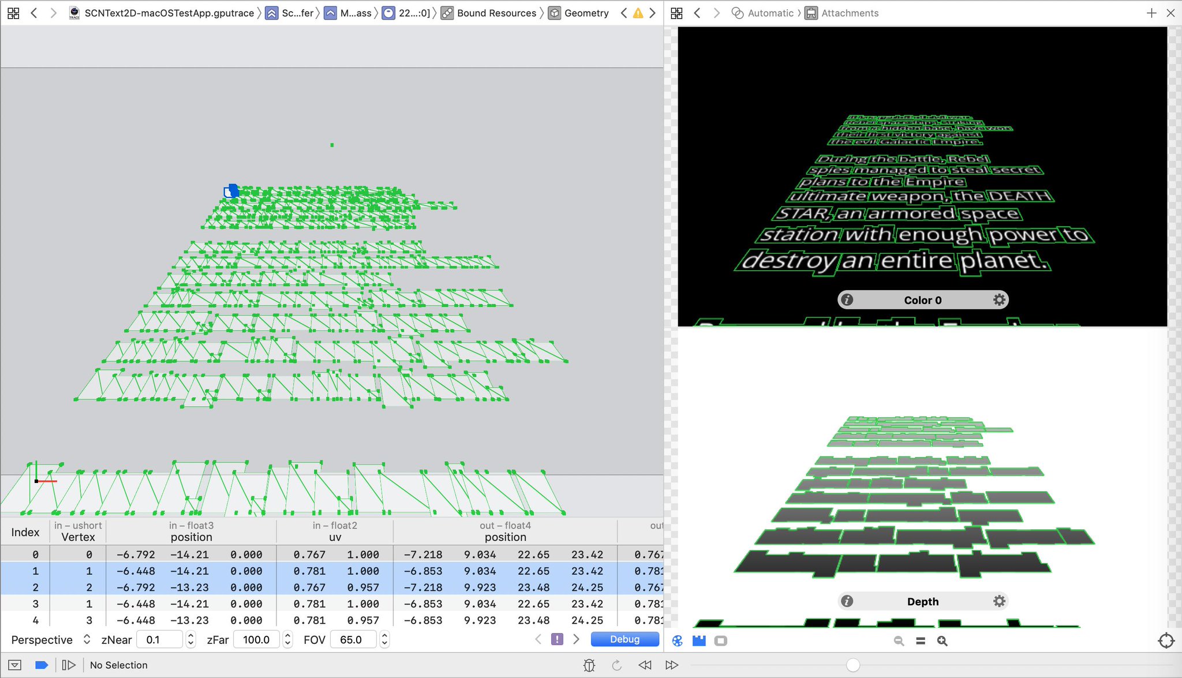This screenshot has height=678, width=1182.
Task: Jump to next issue arrow
Action: tap(652, 13)
